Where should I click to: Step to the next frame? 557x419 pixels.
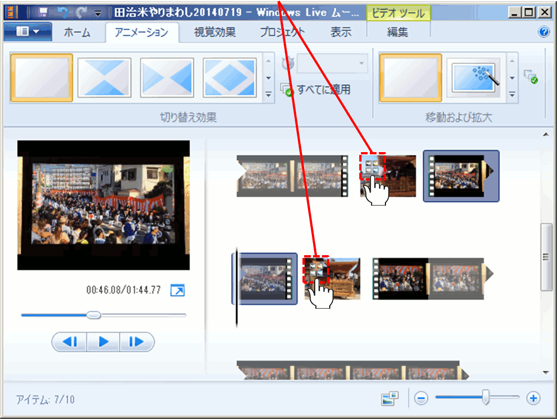point(135,342)
